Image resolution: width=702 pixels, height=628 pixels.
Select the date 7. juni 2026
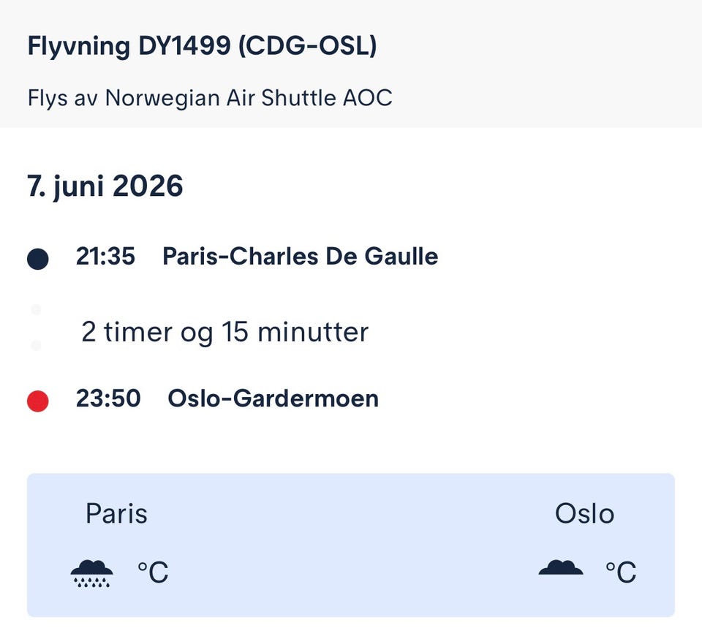105,187
